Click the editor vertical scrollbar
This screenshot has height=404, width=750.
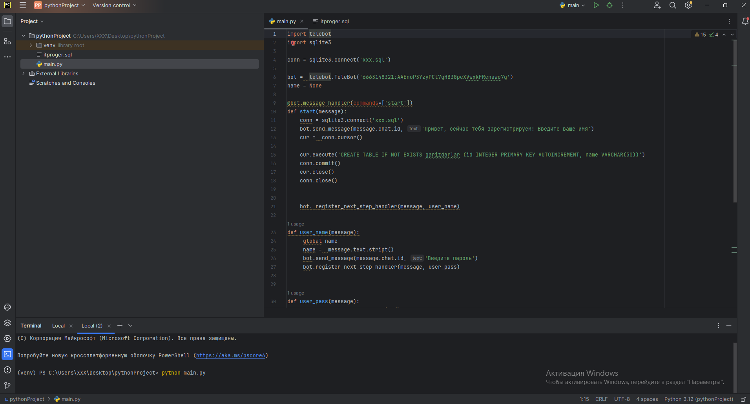pyautogui.click(x=735, y=121)
